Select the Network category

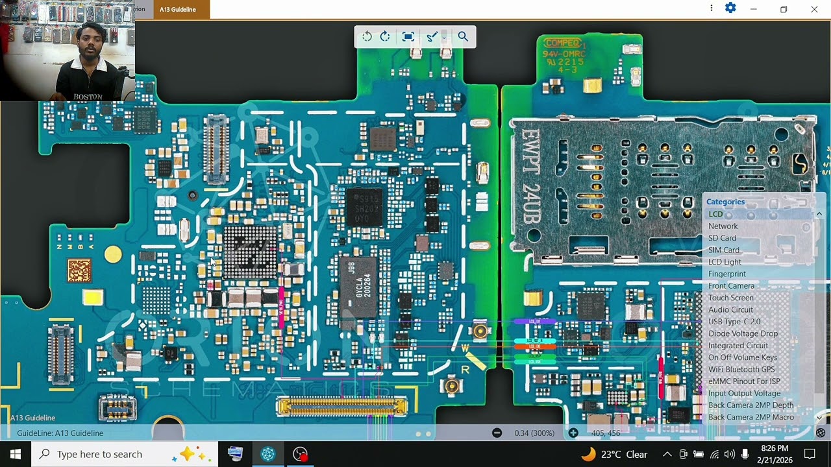pyautogui.click(x=723, y=226)
